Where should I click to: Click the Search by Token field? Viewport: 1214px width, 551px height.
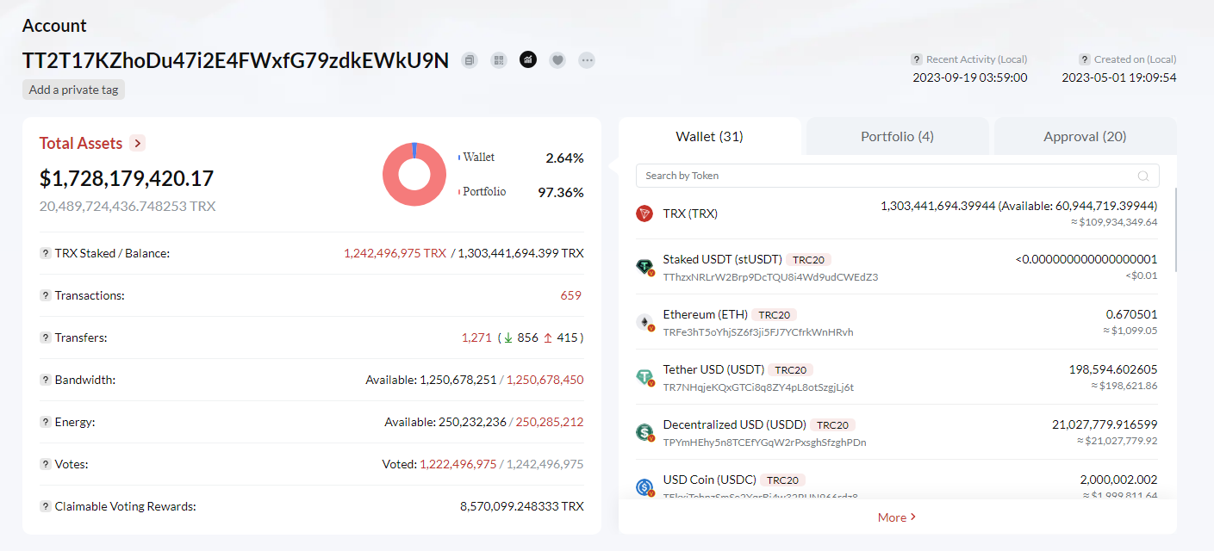897,176
